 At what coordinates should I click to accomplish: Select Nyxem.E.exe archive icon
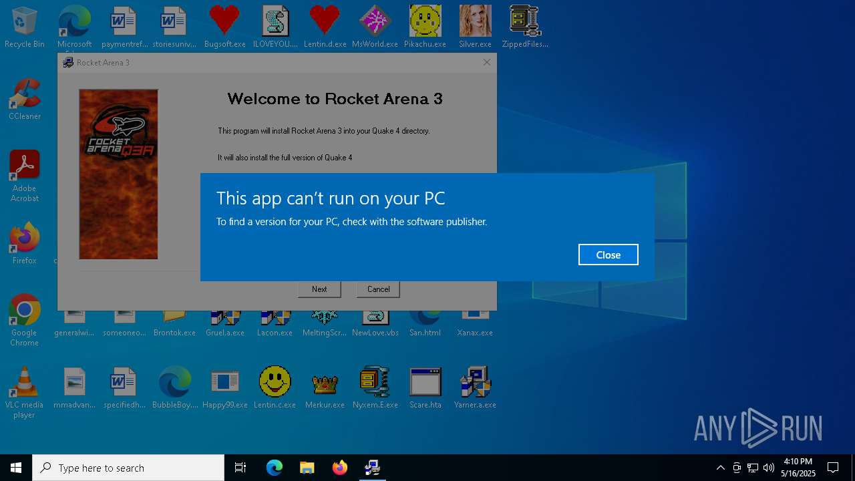(375, 388)
